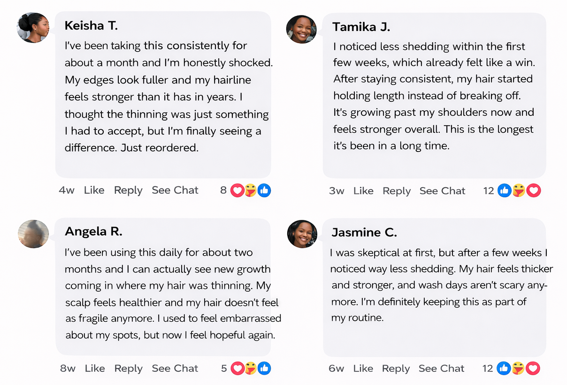Open Tamika J.'s profile picture
This screenshot has width=567, height=385.
[301, 29]
